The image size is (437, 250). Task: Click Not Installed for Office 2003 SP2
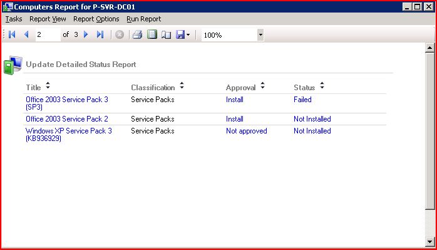click(x=312, y=119)
